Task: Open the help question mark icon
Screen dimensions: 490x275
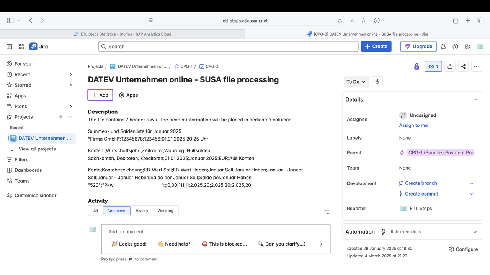Action: coord(455,46)
